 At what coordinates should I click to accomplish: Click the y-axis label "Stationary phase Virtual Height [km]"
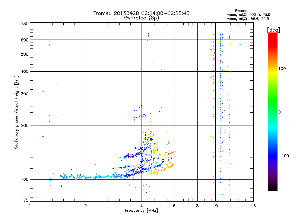(16, 112)
